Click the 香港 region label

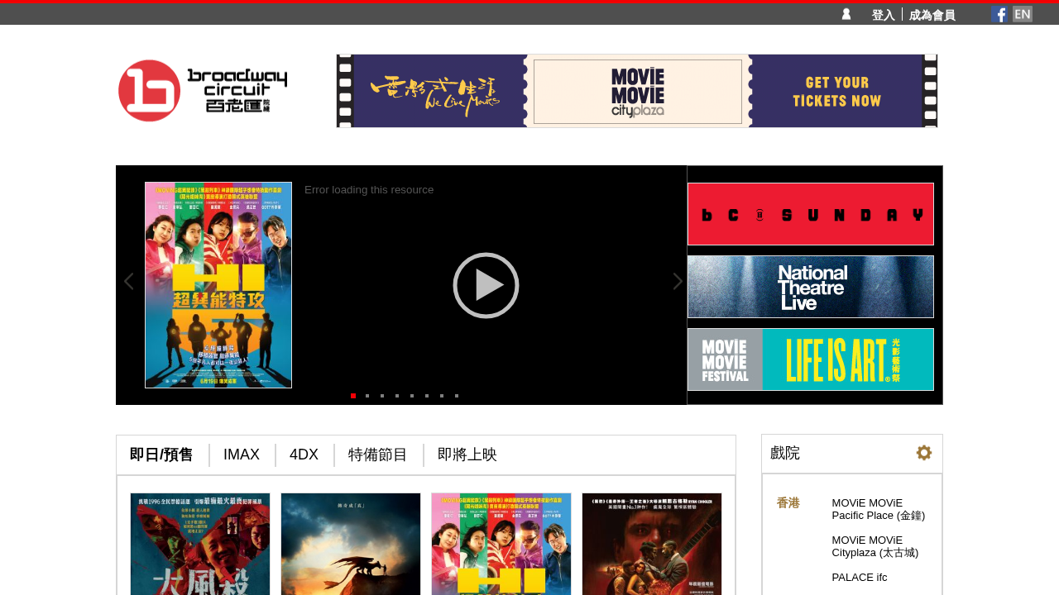(x=788, y=502)
